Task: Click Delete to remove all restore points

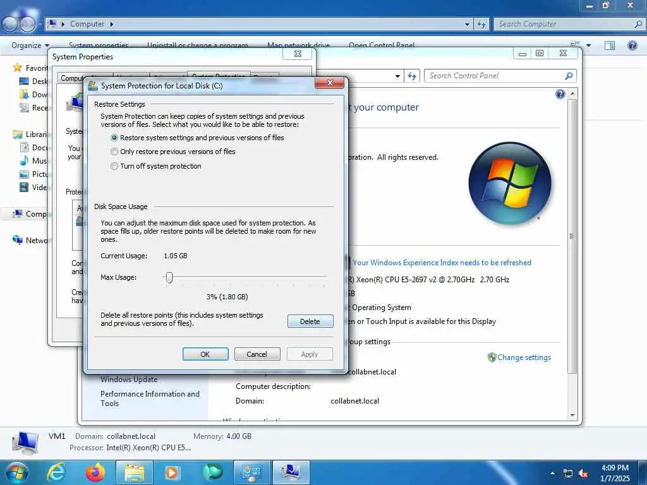Action: (x=310, y=321)
